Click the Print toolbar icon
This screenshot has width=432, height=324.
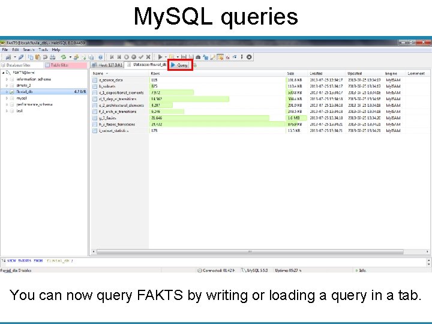[53, 57]
